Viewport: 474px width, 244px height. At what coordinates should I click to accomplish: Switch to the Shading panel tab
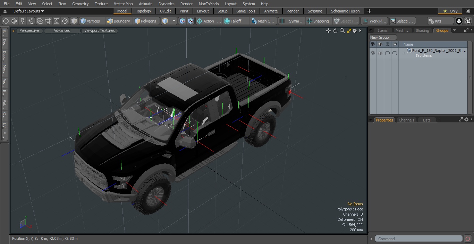422,30
